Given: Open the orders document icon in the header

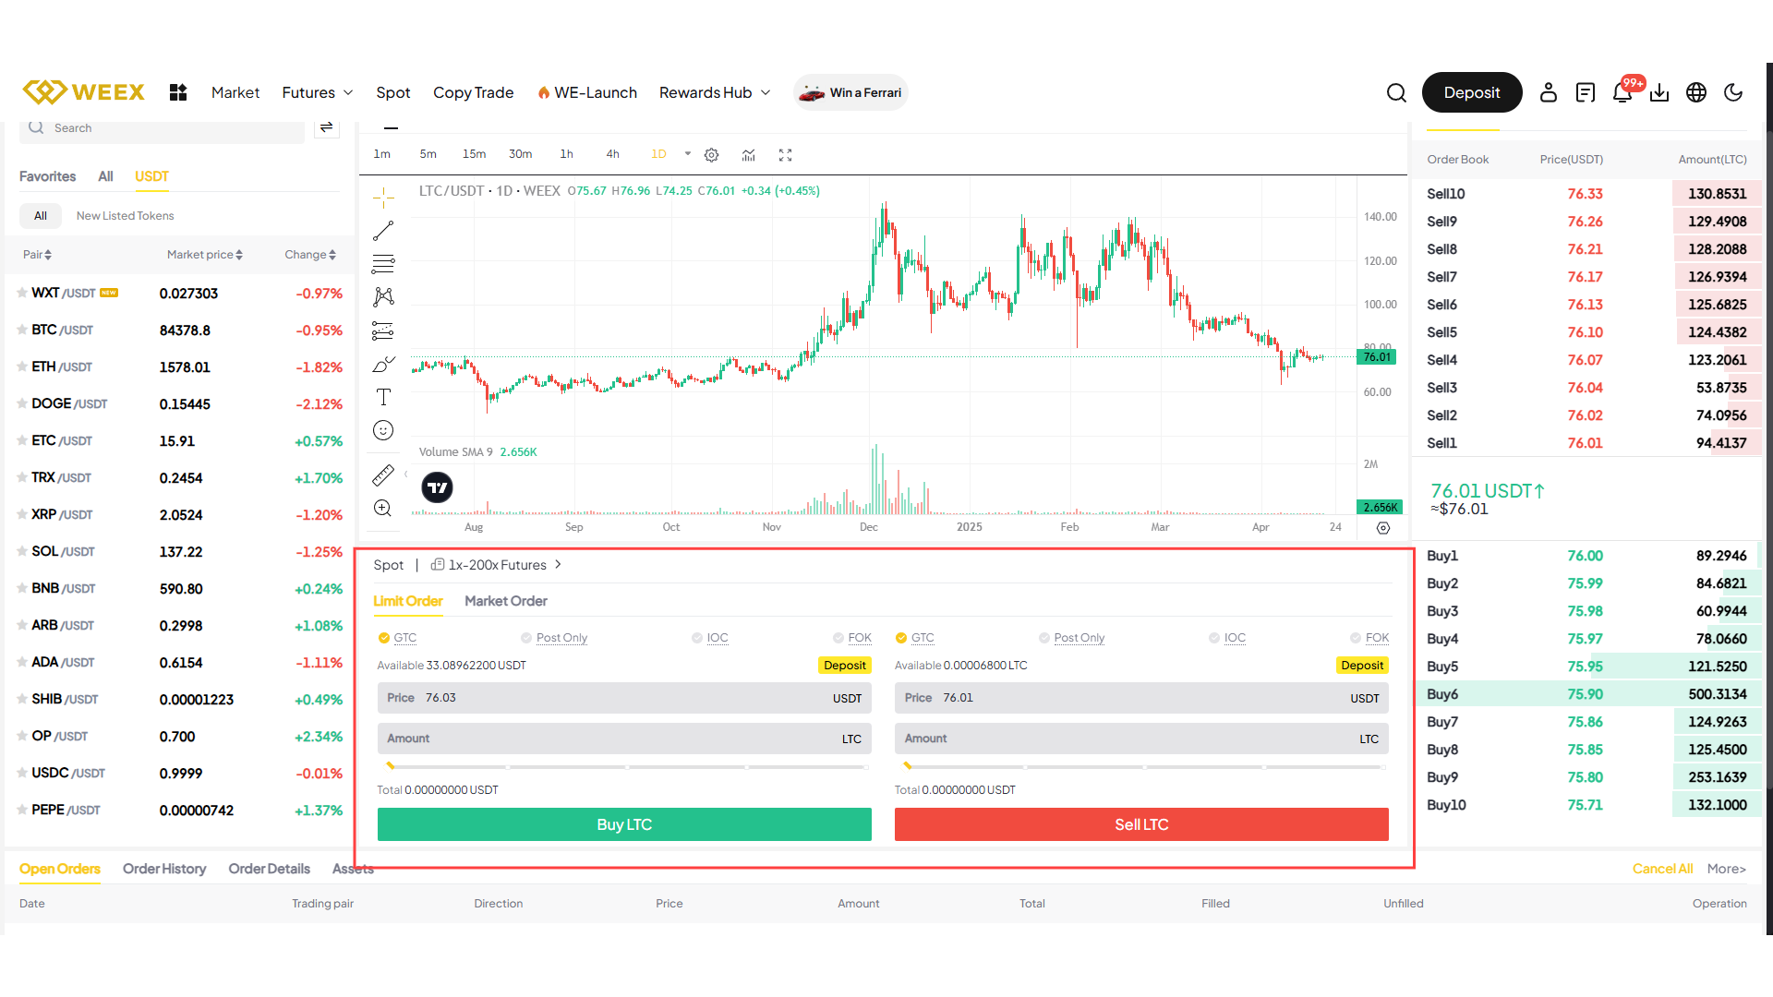Looking at the screenshot, I should [1586, 92].
